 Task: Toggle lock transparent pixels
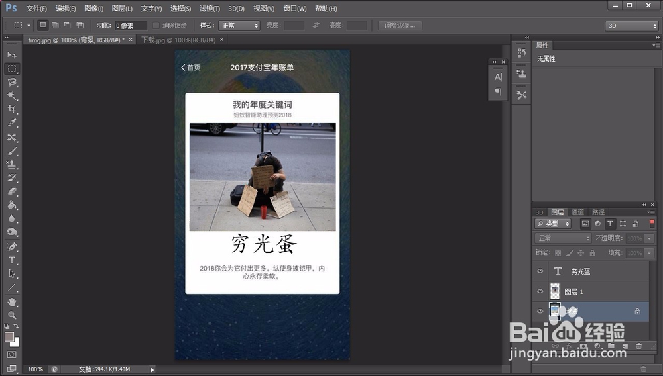click(558, 253)
